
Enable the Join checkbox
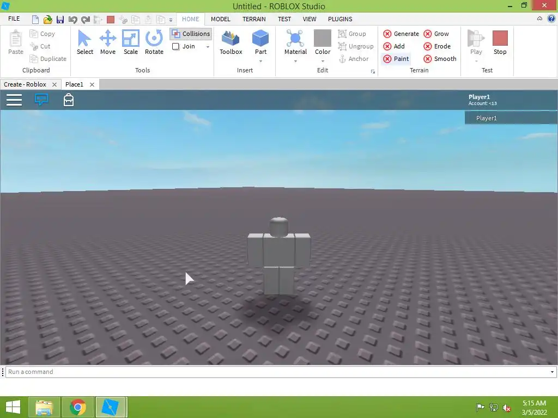click(175, 46)
